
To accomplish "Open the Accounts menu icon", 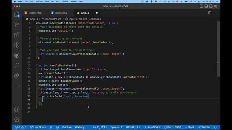I will pos(17,109).
